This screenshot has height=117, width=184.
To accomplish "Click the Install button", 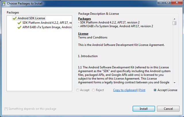I will point(144,109).
